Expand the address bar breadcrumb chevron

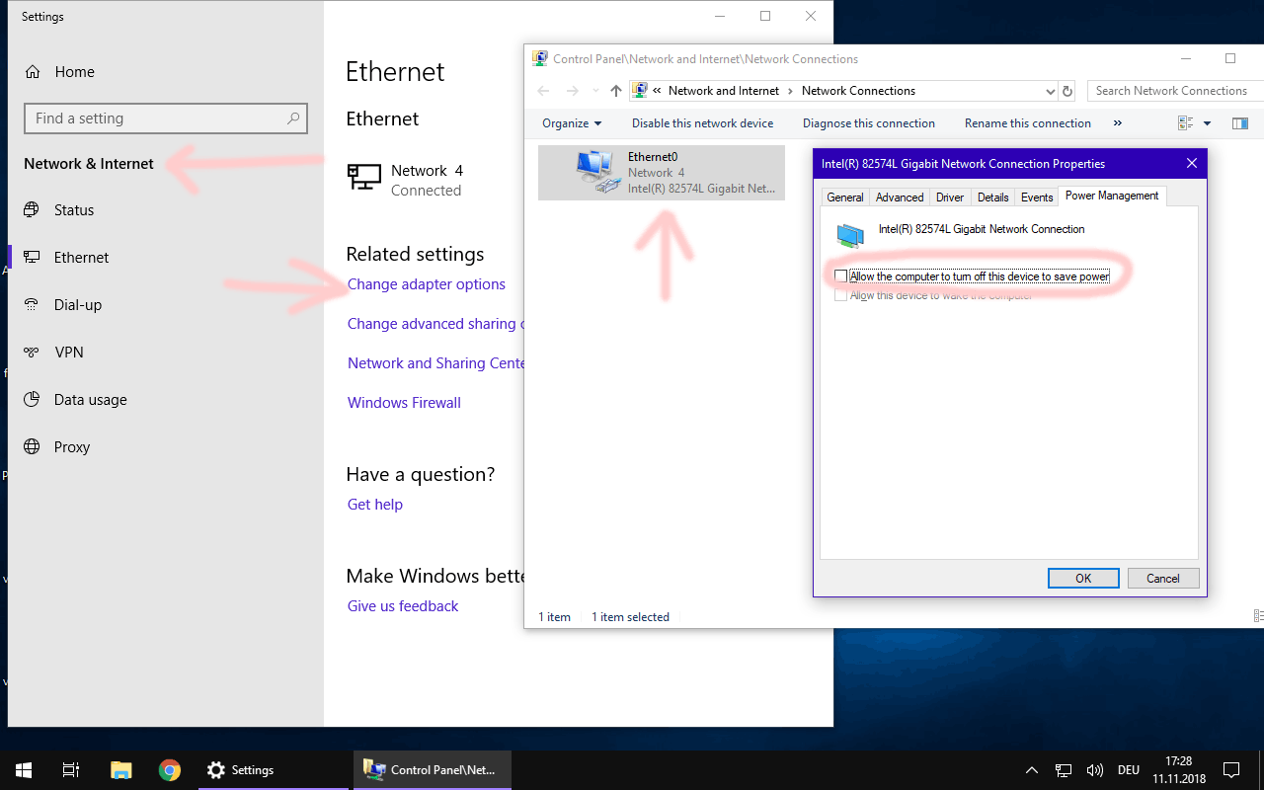coord(658,91)
